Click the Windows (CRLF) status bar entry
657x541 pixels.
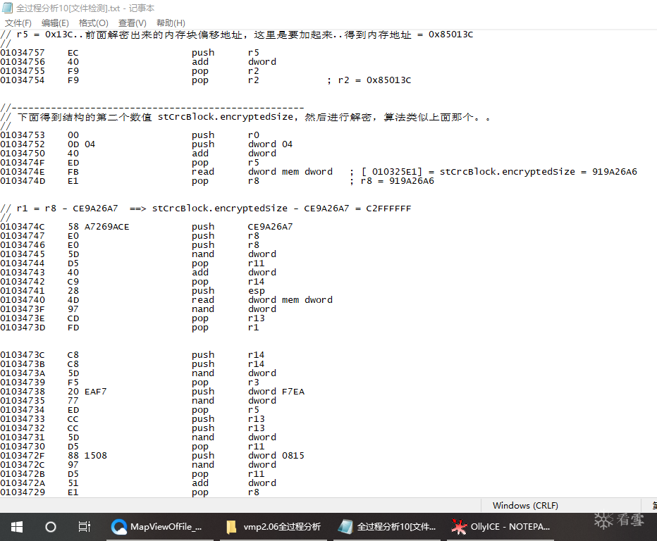click(525, 505)
